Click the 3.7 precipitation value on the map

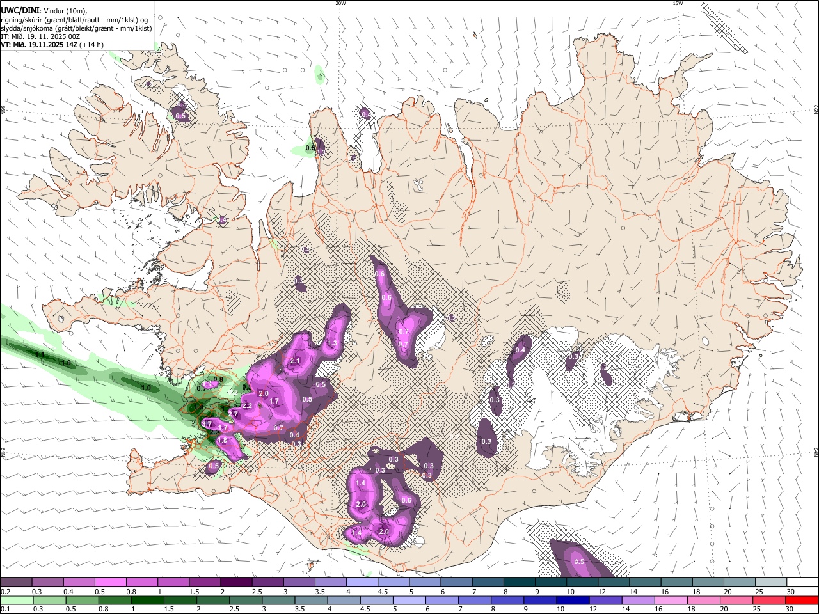[207, 424]
